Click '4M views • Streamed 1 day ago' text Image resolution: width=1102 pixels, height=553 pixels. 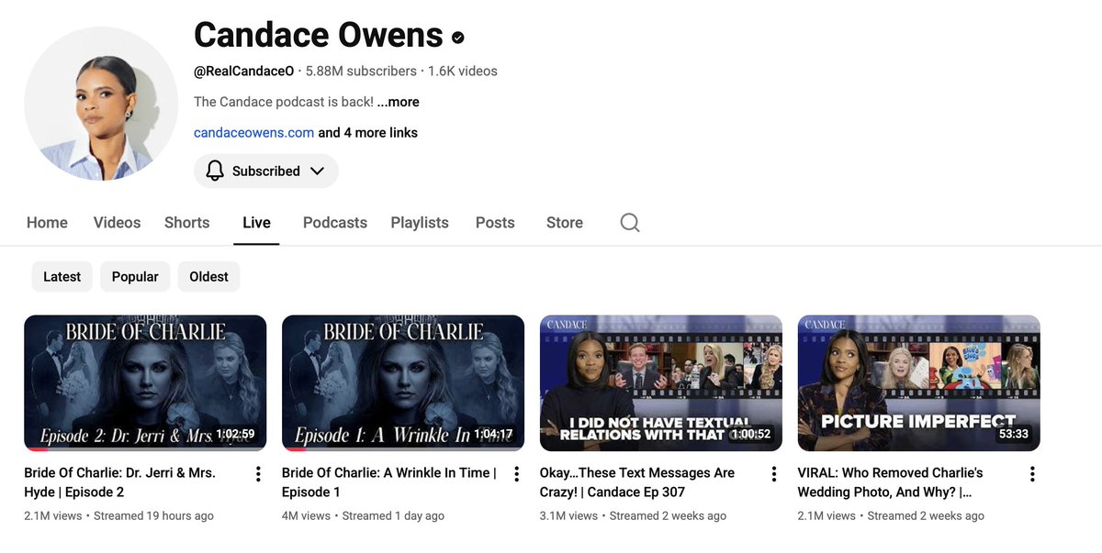(363, 515)
